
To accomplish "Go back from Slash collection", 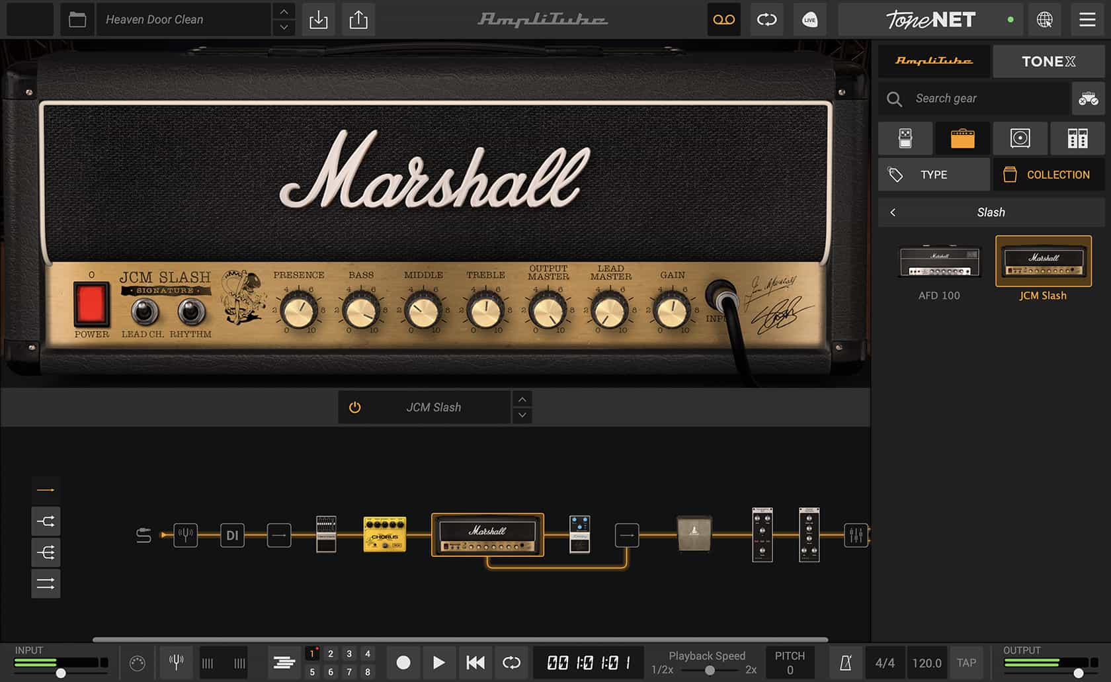I will click(x=893, y=212).
